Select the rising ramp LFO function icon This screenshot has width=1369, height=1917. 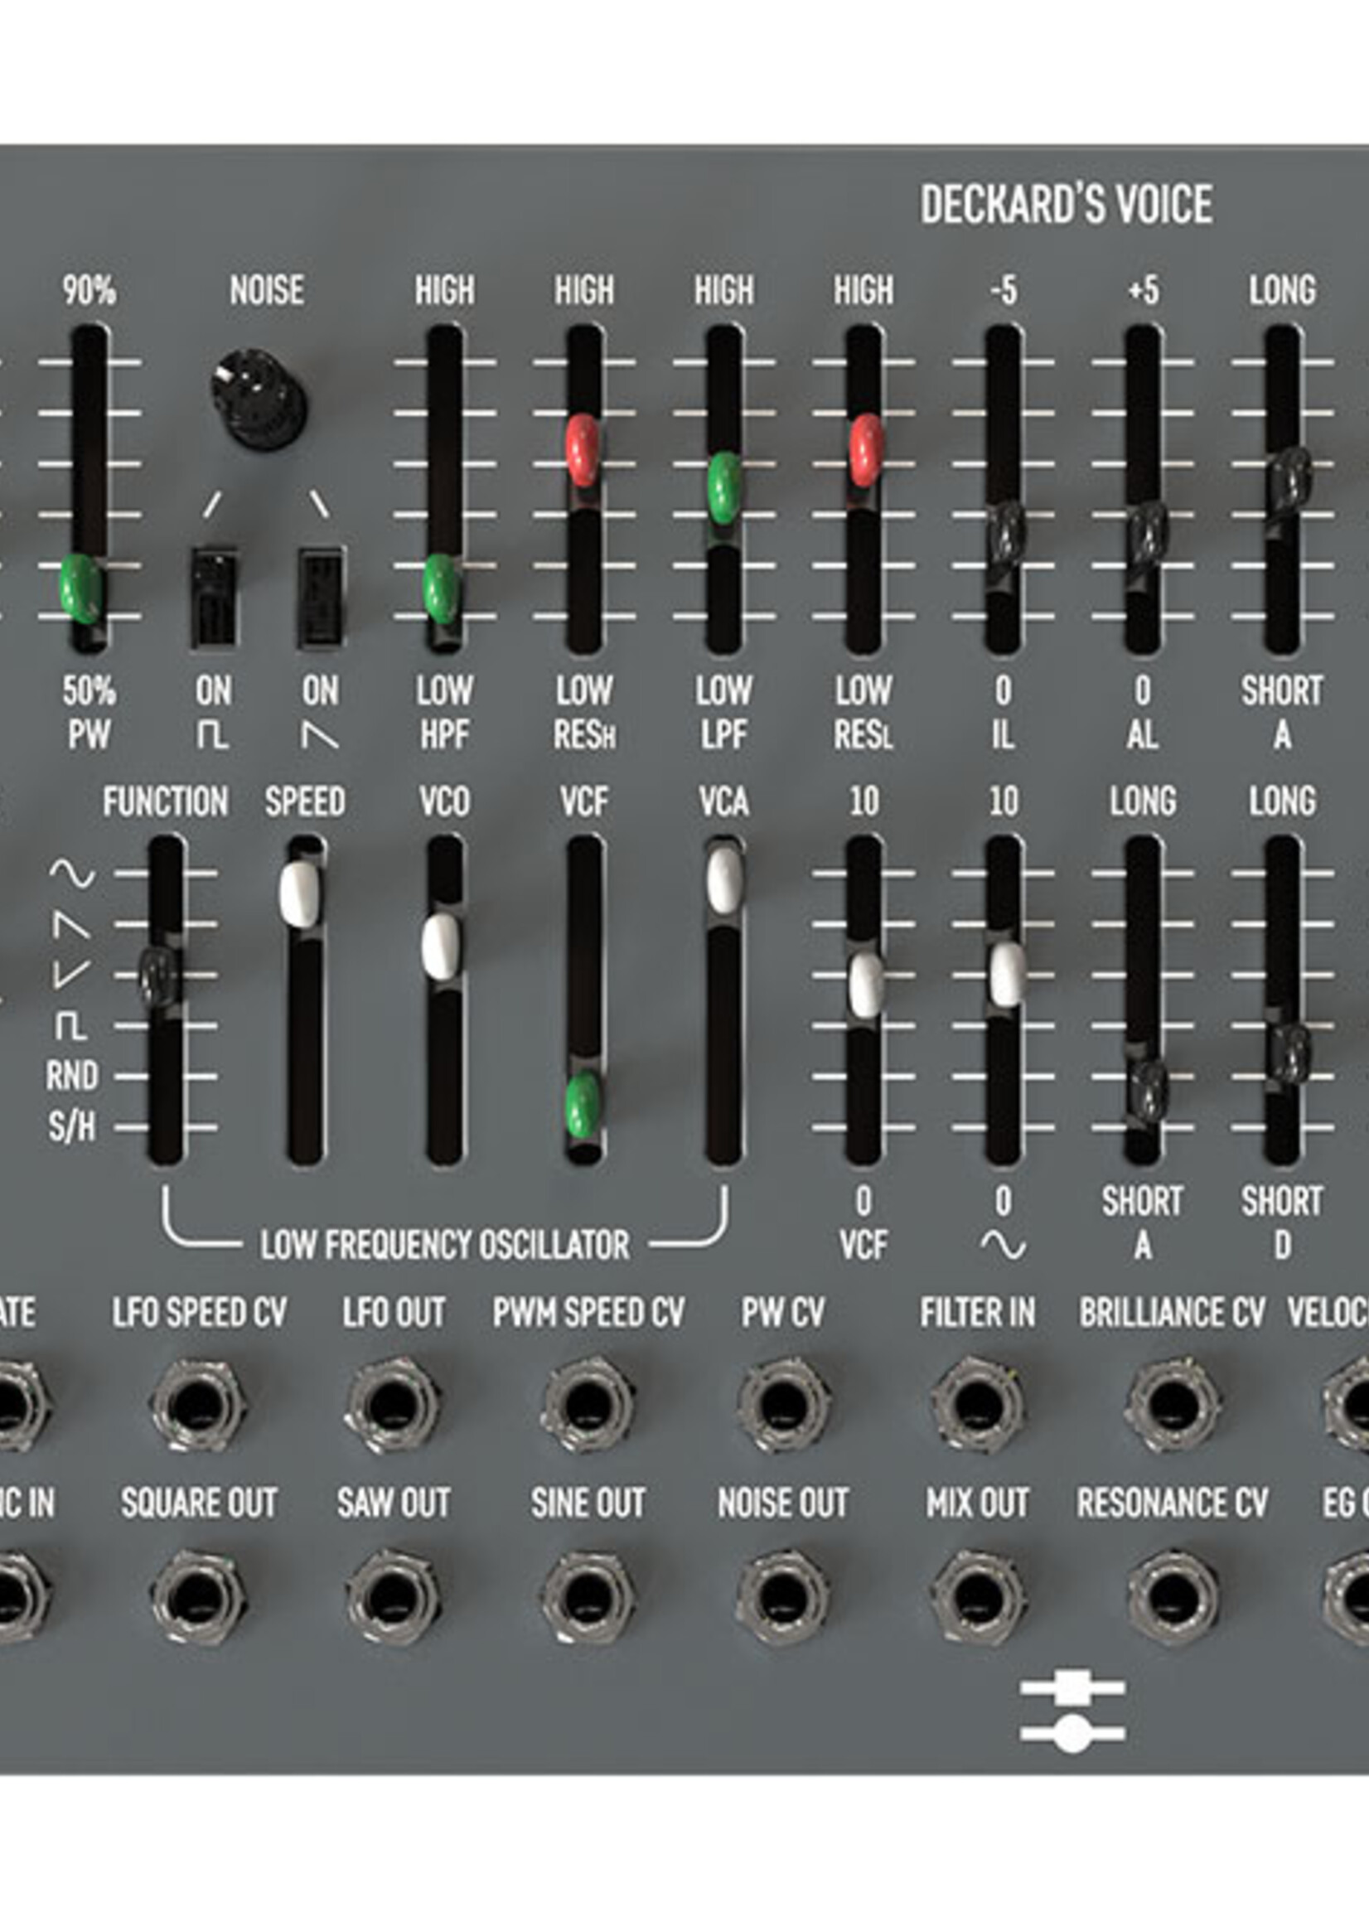click(x=71, y=975)
